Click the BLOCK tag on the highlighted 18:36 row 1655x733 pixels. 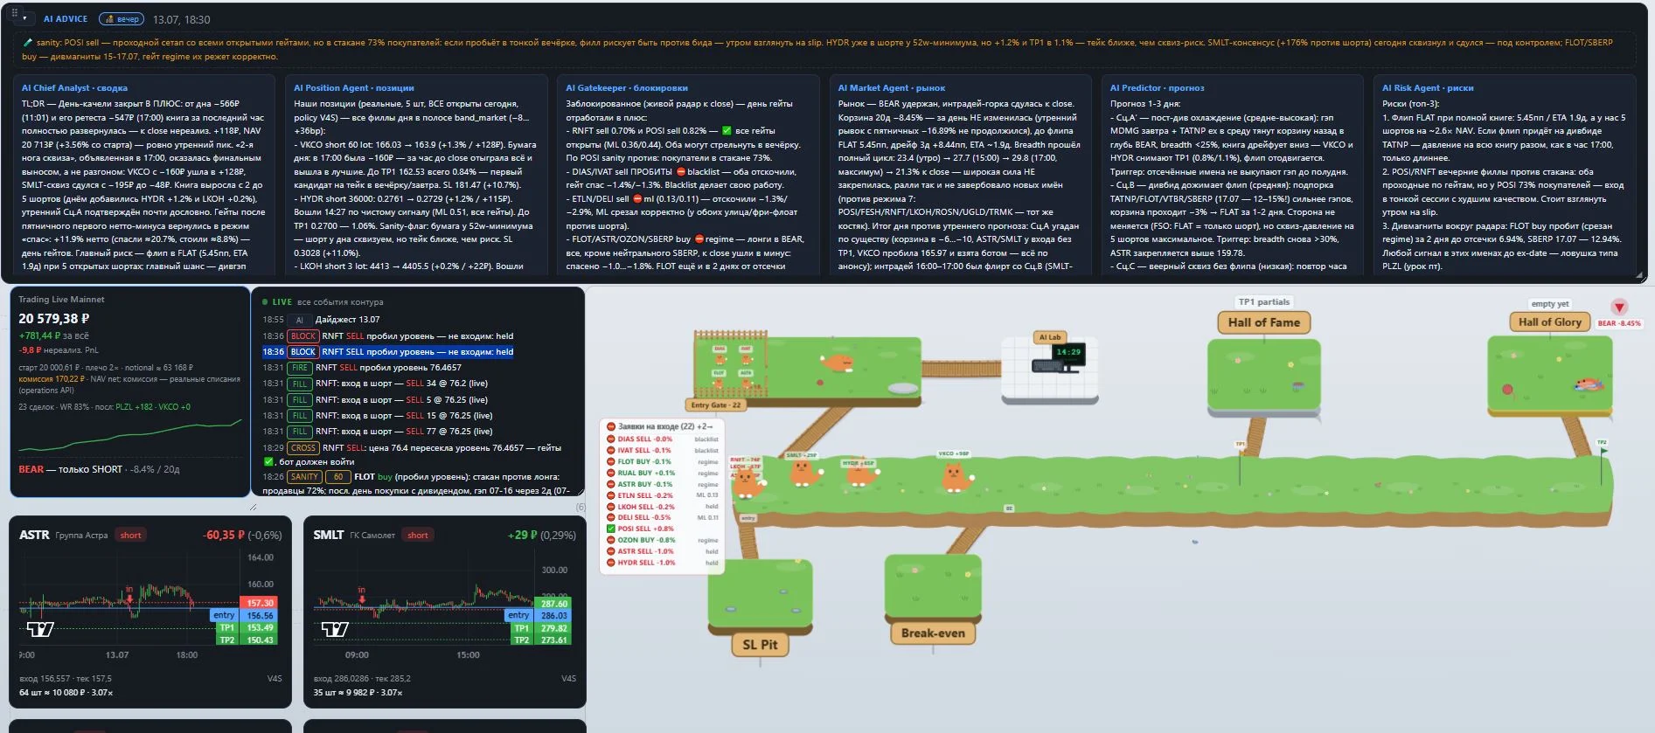[303, 352]
